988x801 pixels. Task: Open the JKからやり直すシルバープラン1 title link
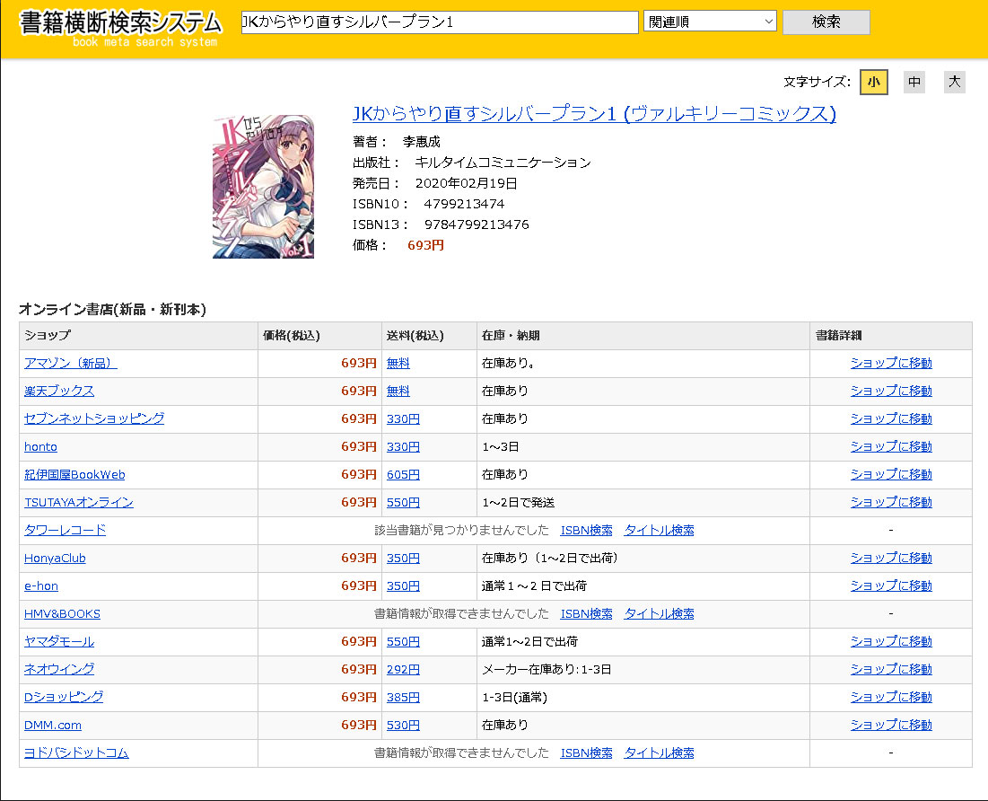(x=594, y=113)
